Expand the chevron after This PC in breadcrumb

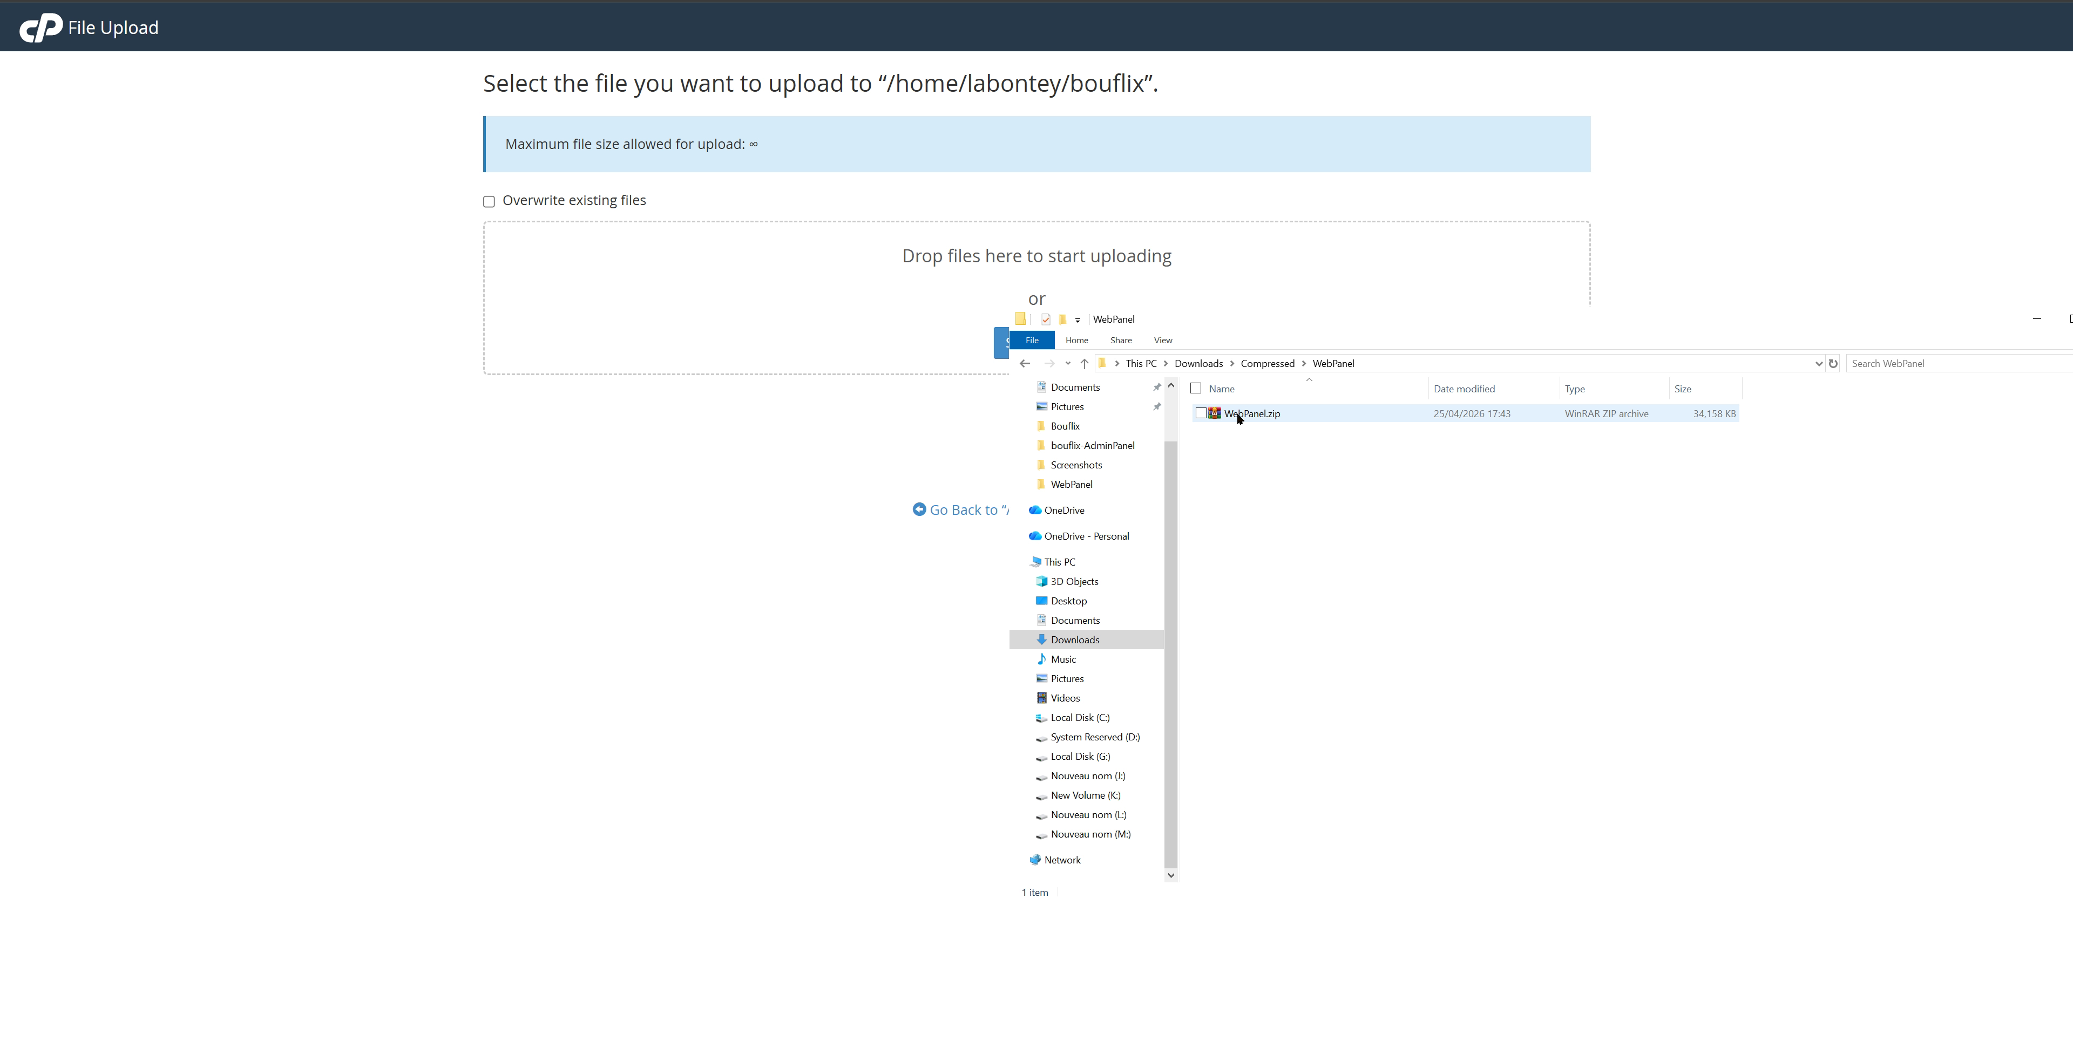click(1166, 364)
